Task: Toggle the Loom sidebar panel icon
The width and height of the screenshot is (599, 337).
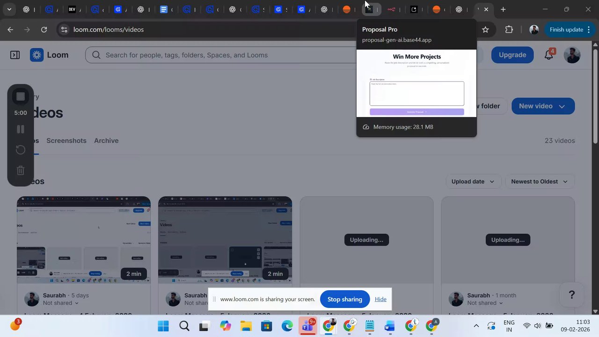Action: [15, 55]
